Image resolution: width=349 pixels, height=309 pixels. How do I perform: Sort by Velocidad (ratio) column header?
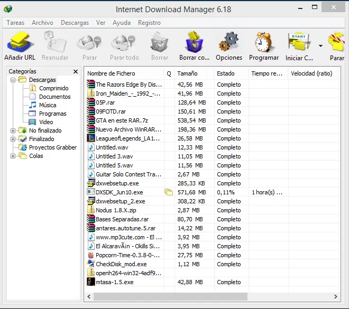click(x=313, y=73)
